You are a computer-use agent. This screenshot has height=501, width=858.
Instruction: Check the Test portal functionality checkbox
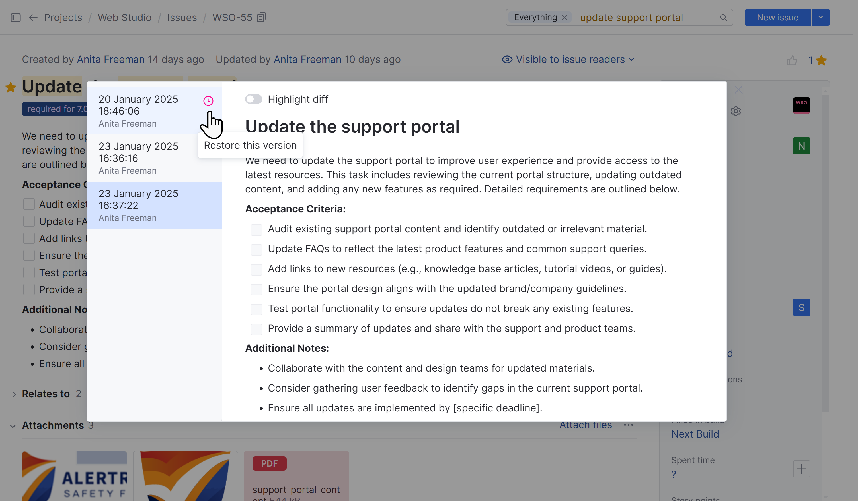click(x=256, y=309)
